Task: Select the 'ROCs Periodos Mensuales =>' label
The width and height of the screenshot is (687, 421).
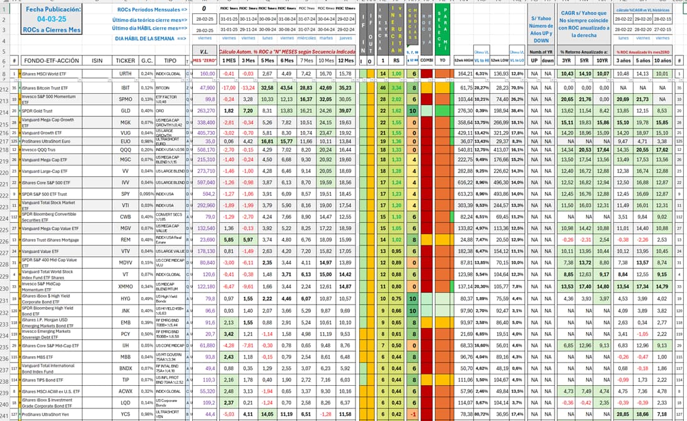Action: pyautogui.click(x=152, y=9)
